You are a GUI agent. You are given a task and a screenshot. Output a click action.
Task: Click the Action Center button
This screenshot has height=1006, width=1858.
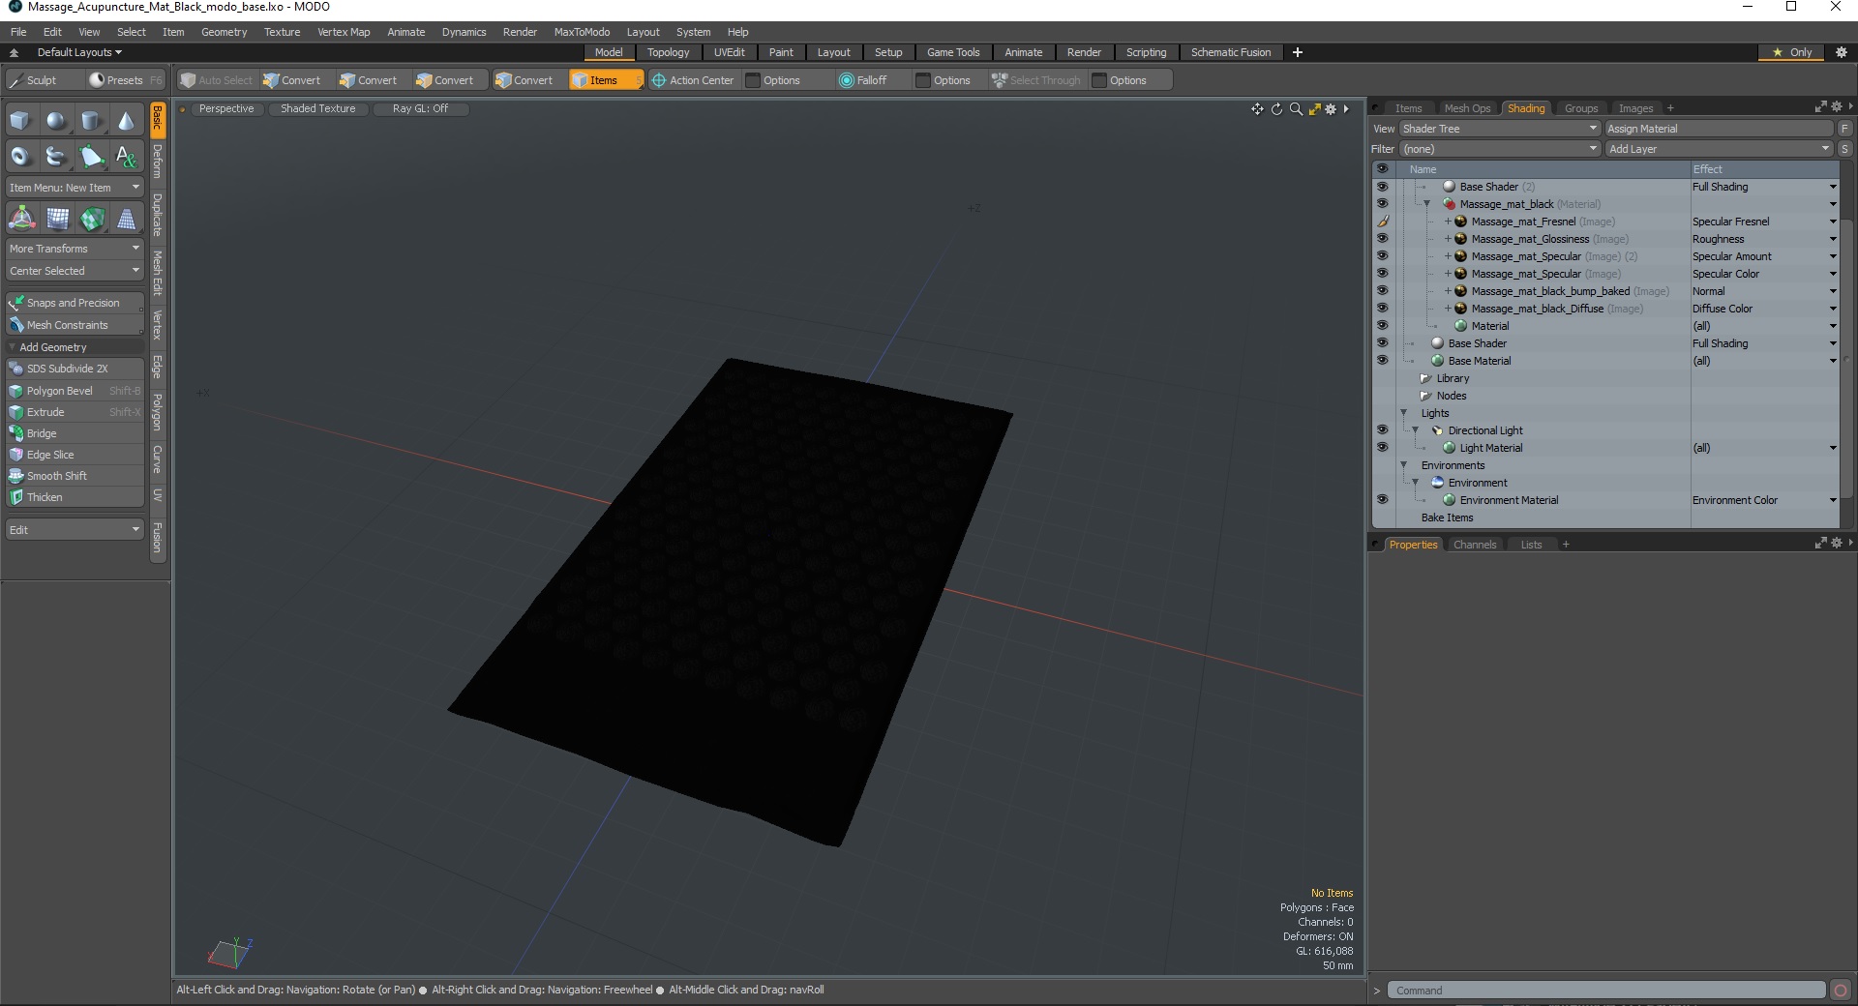pyautogui.click(x=693, y=80)
